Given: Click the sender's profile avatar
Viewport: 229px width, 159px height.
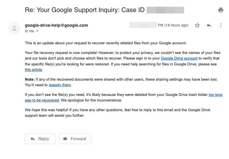Looking at the screenshot, I should [x=14, y=28].
